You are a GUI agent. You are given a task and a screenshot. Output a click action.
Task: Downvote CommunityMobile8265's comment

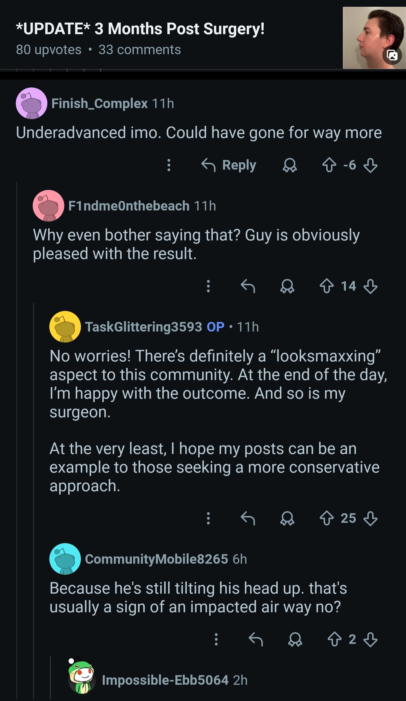370,639
